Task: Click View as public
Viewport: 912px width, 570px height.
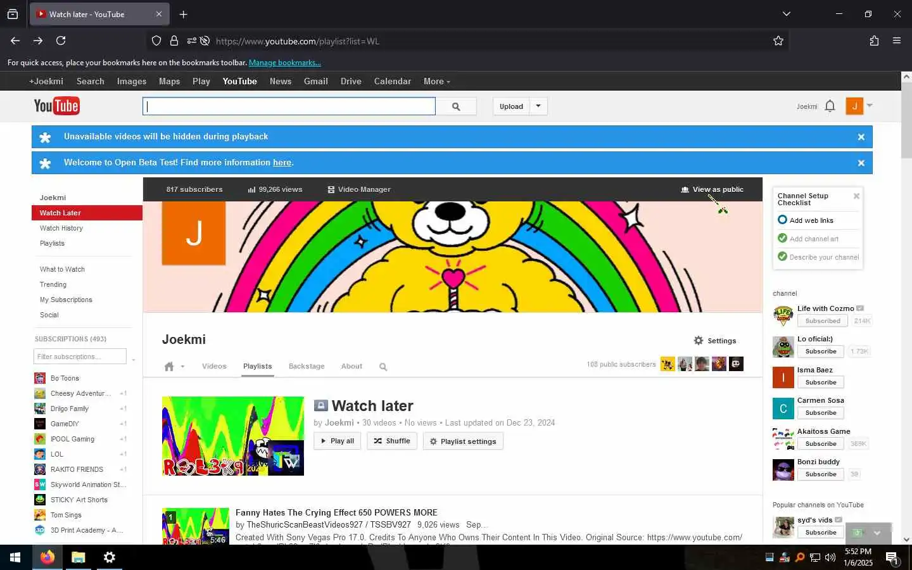Action: coord(712,189)
